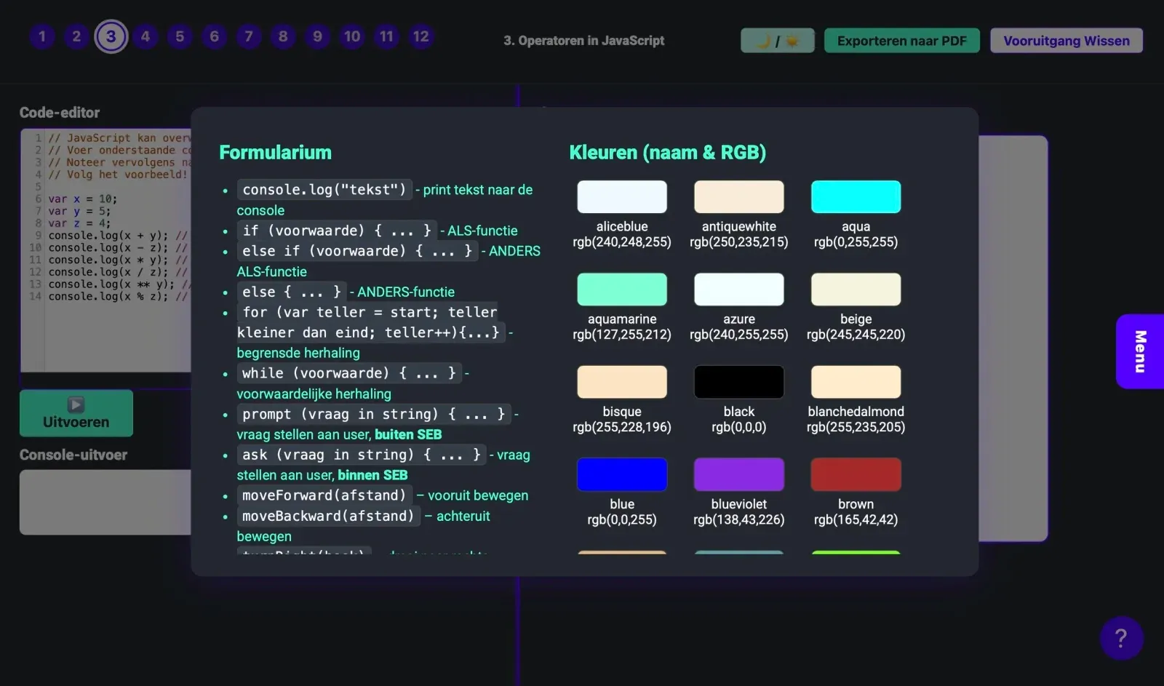Jump to step 8
Screen dimensions: 1164x686
pyautogui.click(x=283, y=36)
